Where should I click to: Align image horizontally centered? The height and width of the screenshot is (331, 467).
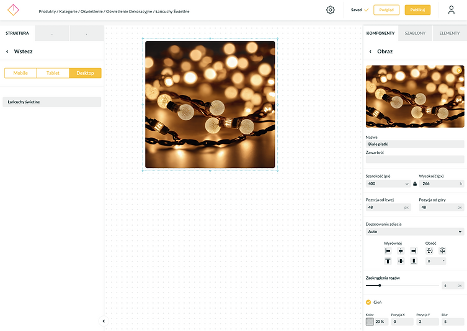(401, 250)
